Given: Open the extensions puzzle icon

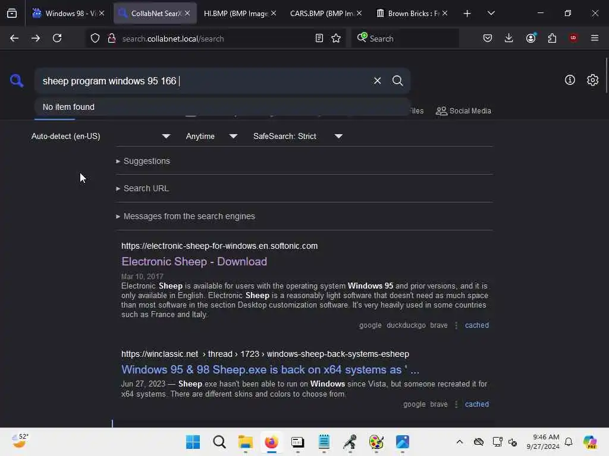Looking at the screenshot, I should pyautogui.click(x=552, y=38).
